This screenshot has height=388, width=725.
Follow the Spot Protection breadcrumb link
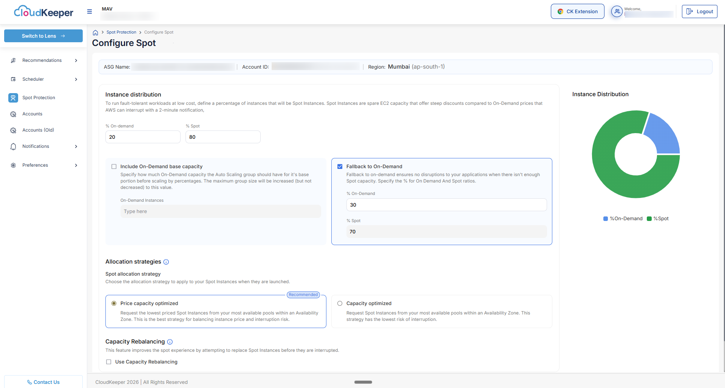pyautogui.click(x=121, y=32)
